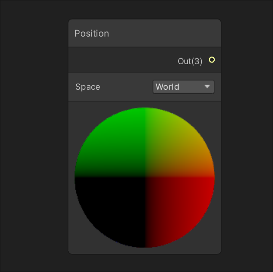Viewport: 273px width, 272px height.
Task: Click the empty graph canvas right of the node
Action: 247,136
